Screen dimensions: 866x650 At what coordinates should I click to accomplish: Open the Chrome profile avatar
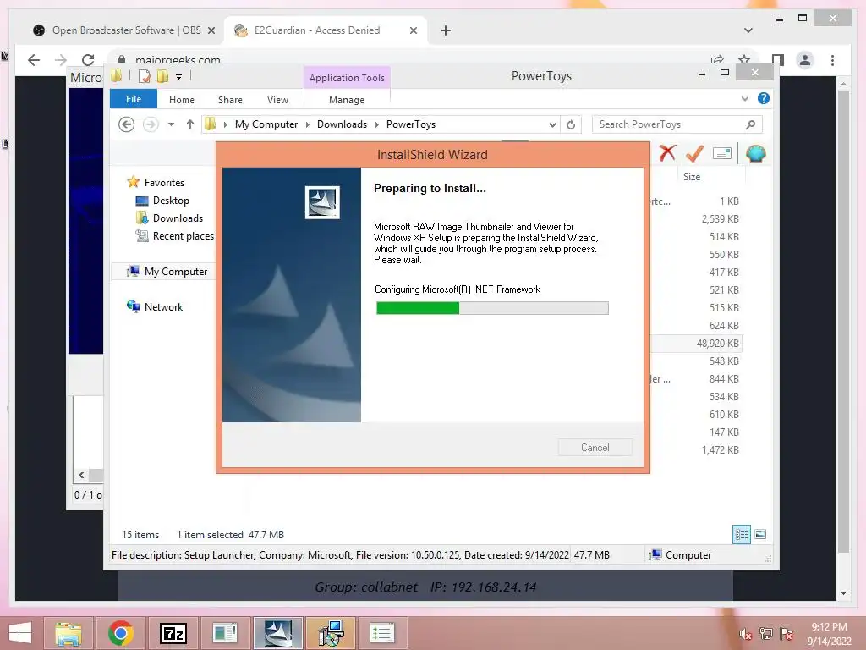(x=805, y=60)
